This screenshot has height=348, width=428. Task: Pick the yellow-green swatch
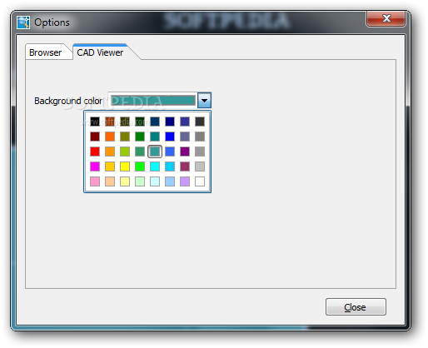[125, 152]
